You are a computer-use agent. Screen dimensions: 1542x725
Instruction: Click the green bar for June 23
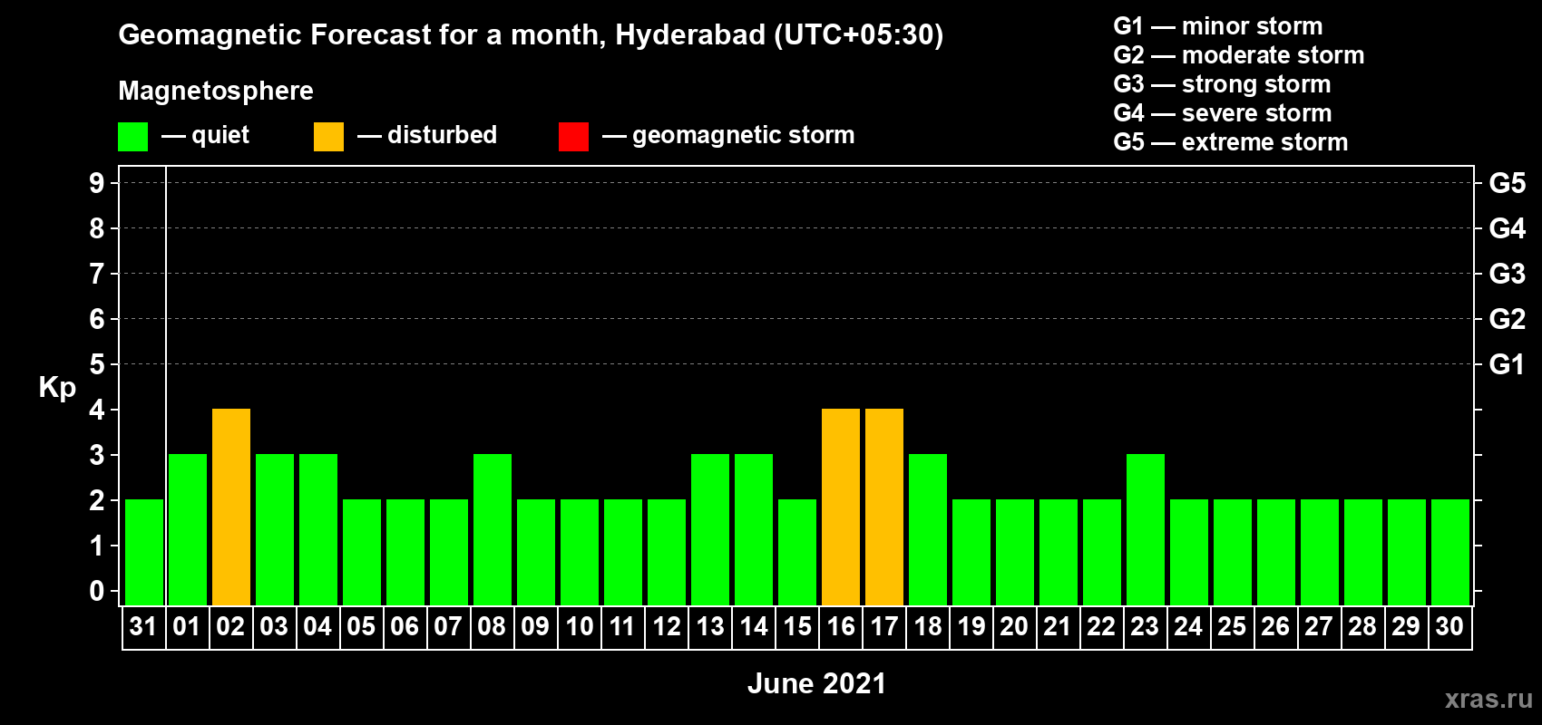[x=1146, y=529]
